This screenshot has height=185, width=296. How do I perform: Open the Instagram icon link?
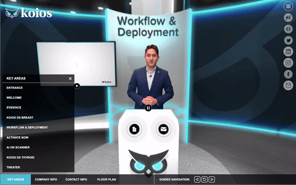(x=288, y=63)
